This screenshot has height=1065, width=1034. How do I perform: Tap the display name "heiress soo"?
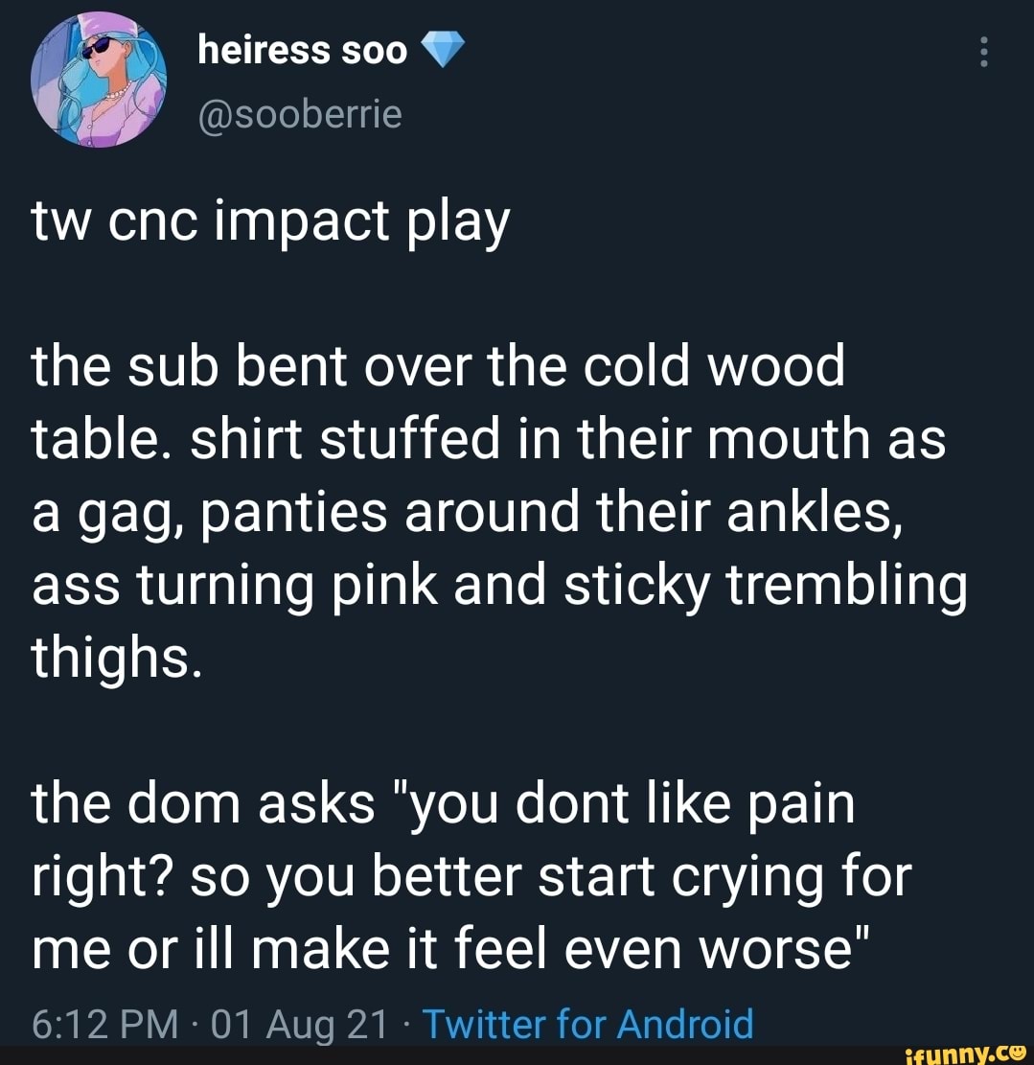303,50
